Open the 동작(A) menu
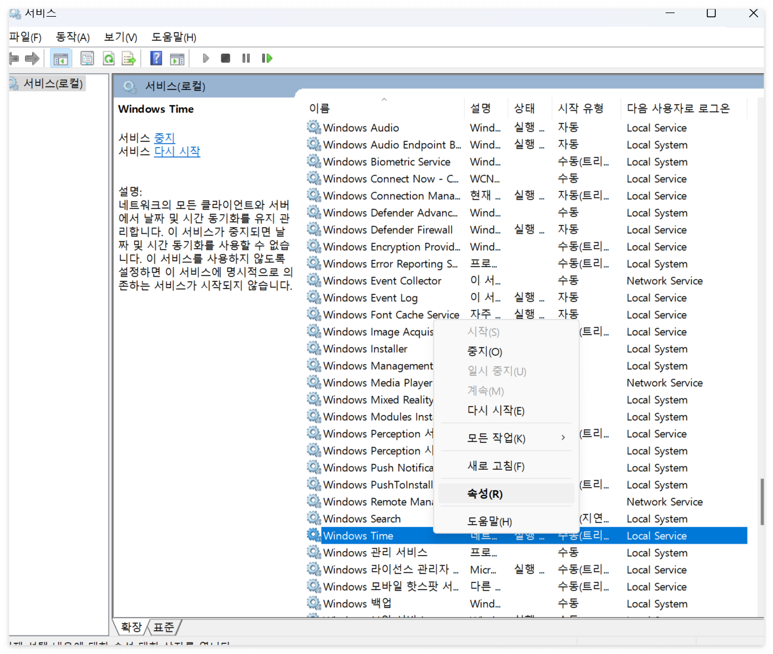This screenshot has height=654, width=773. [x=73, y=37]
